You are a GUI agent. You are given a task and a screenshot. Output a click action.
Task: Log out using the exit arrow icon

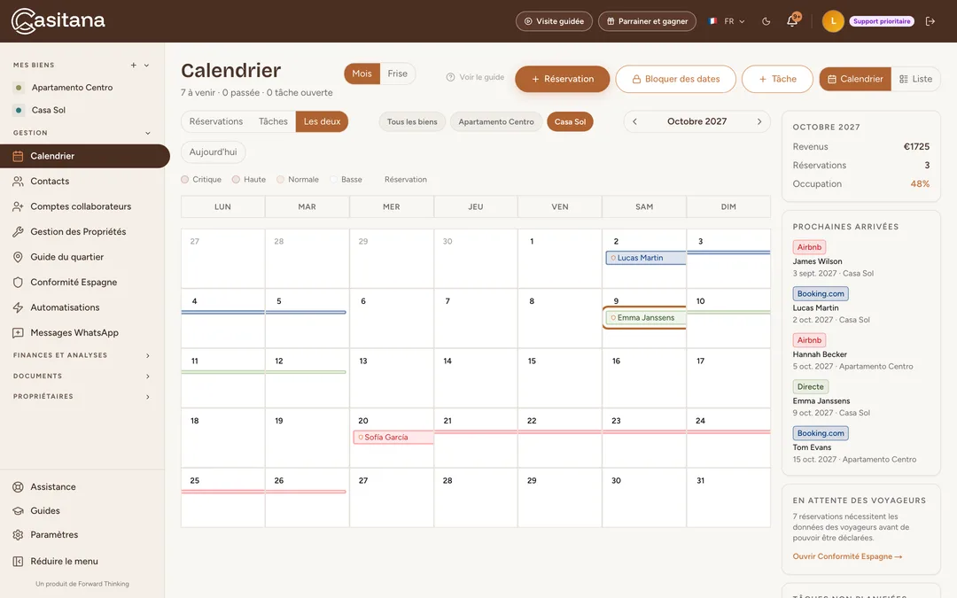[930, 21]
